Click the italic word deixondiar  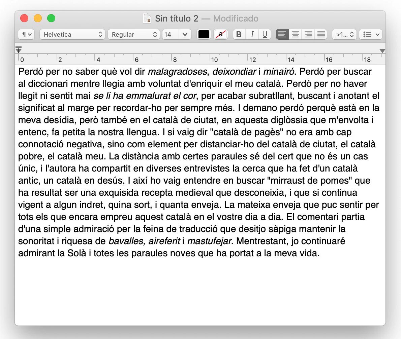click(234, 72)
